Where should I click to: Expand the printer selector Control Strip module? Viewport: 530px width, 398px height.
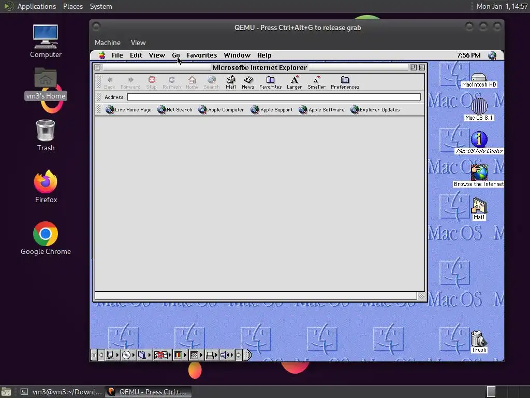[212, 355]
